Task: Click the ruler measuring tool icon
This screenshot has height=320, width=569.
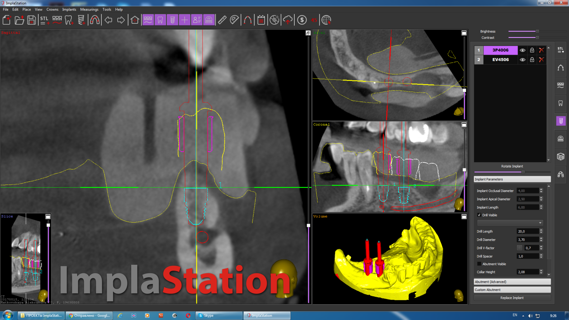Action: [x=222, y=20]
